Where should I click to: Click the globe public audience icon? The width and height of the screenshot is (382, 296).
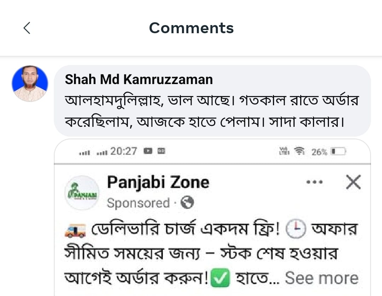(187, 203)
